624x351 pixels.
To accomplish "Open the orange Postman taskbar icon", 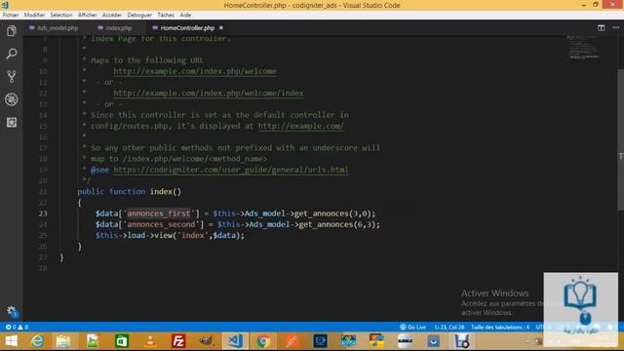I will click(x=292, y=341).
